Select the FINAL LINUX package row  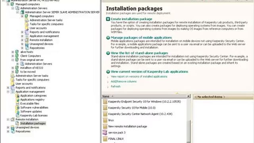[116, 139]
